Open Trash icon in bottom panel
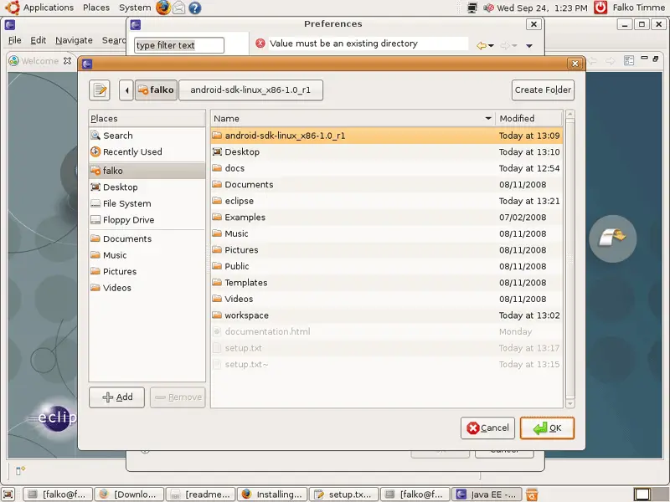The image size is (670, 502). [x=532, y=494]
